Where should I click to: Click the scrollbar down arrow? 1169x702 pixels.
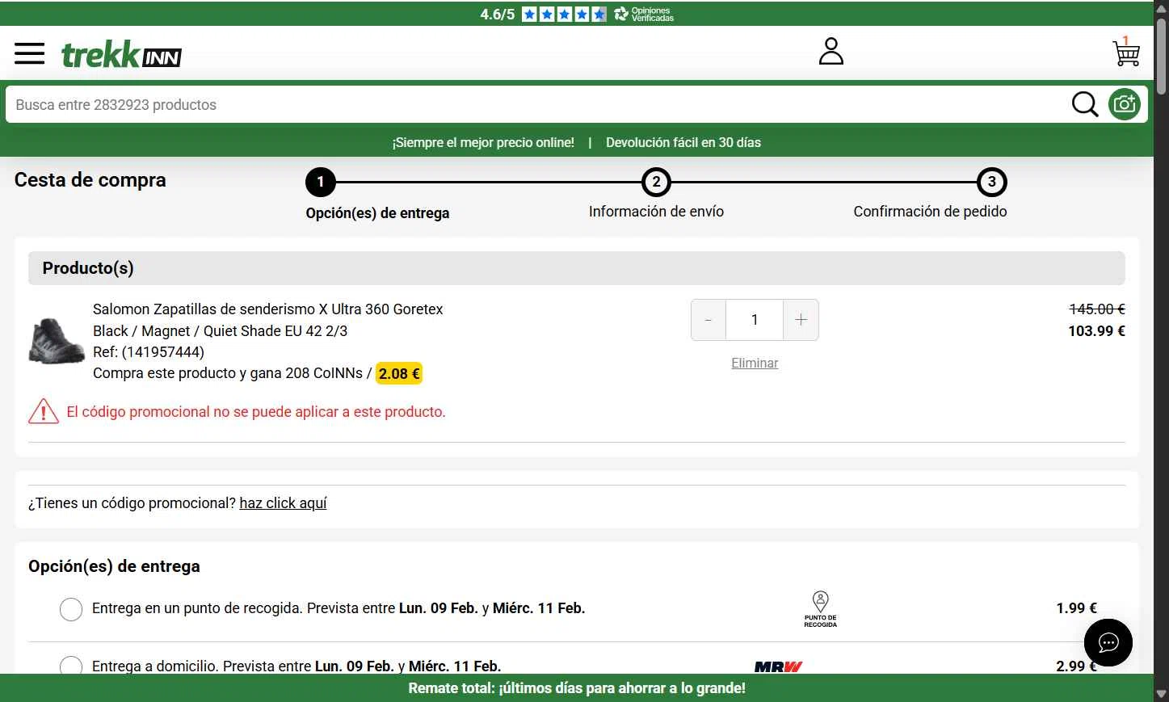(1161, 694)
